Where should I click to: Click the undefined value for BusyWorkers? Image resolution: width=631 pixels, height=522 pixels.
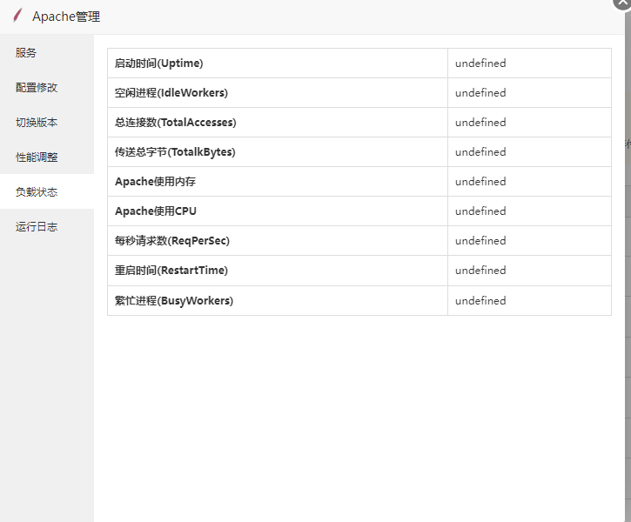coord(480,300)
